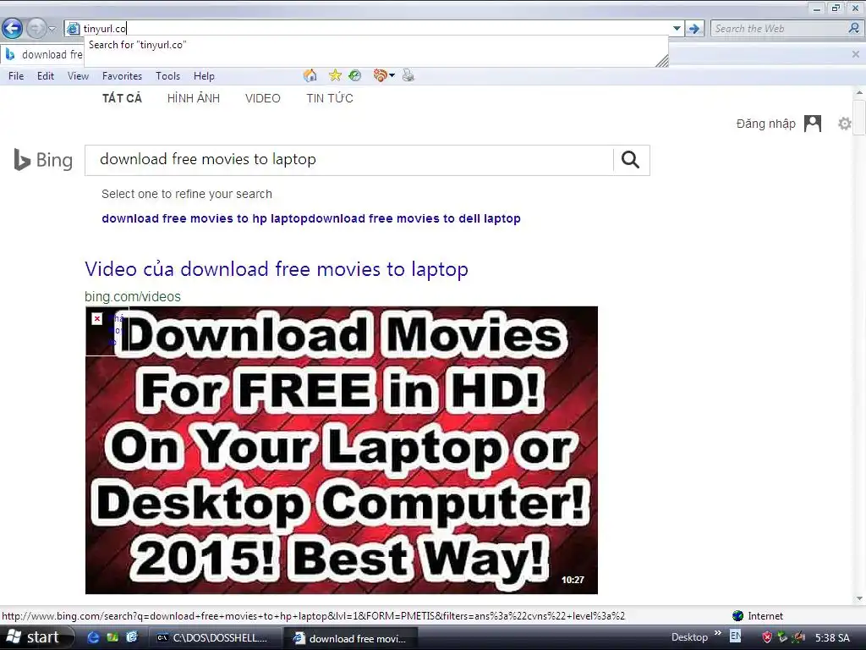Click the second quick launch icon

[112, 638]
